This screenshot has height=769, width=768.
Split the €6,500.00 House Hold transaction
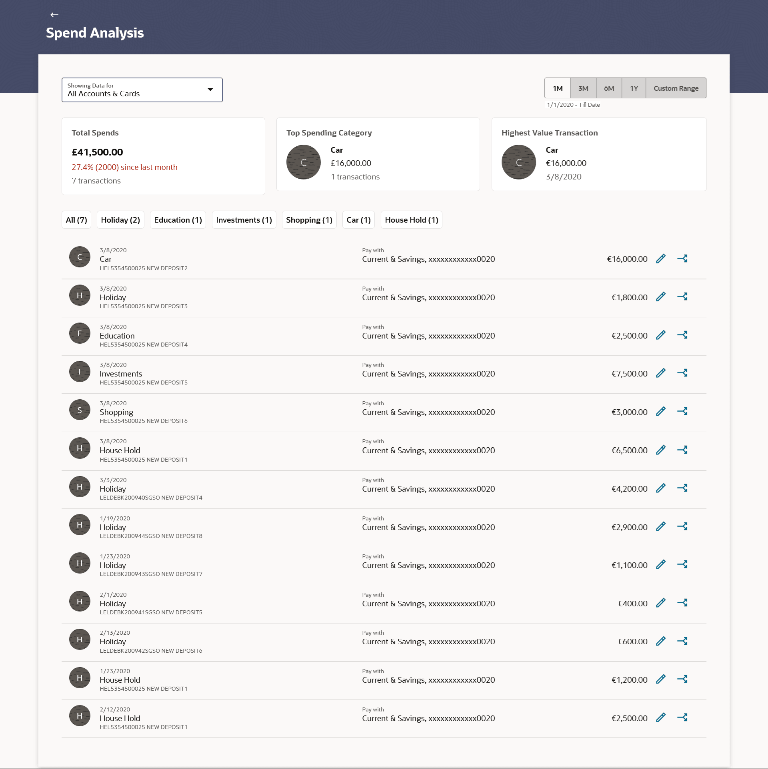point(682,450)
